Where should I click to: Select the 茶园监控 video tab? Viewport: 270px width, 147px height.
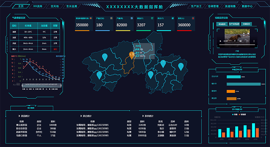[222, 24]
